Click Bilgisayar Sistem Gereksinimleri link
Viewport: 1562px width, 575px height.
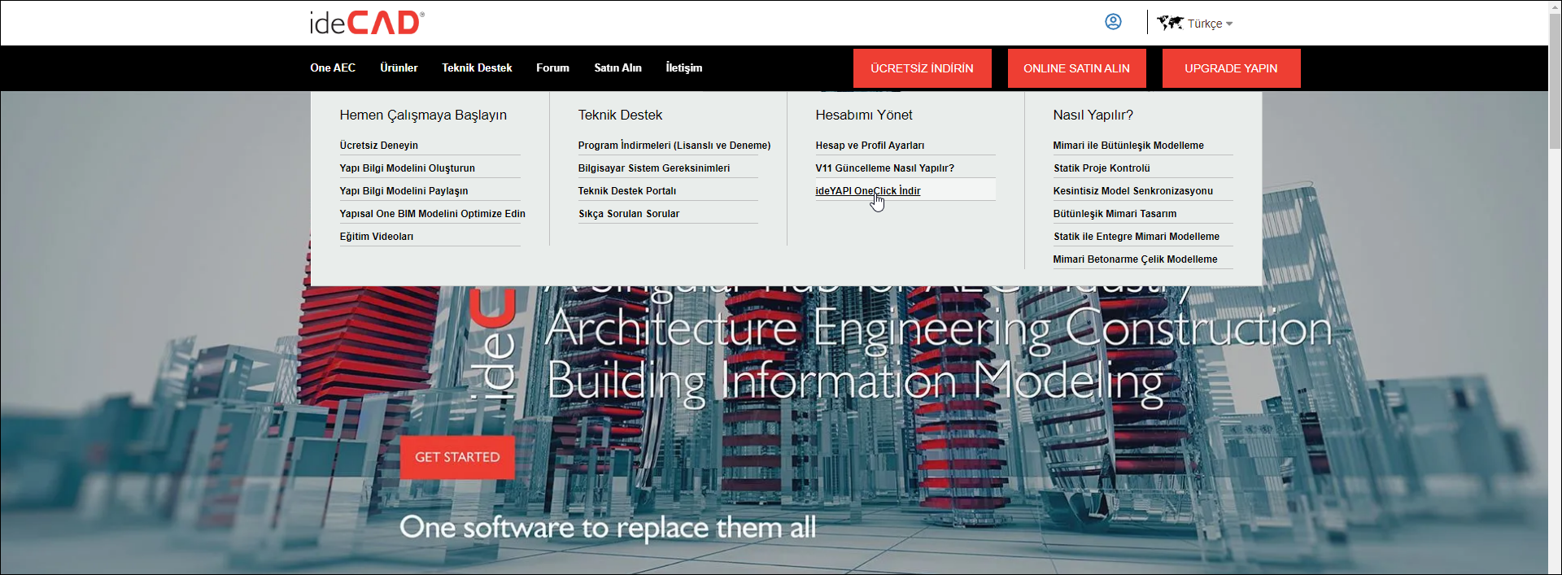(654, 168)
